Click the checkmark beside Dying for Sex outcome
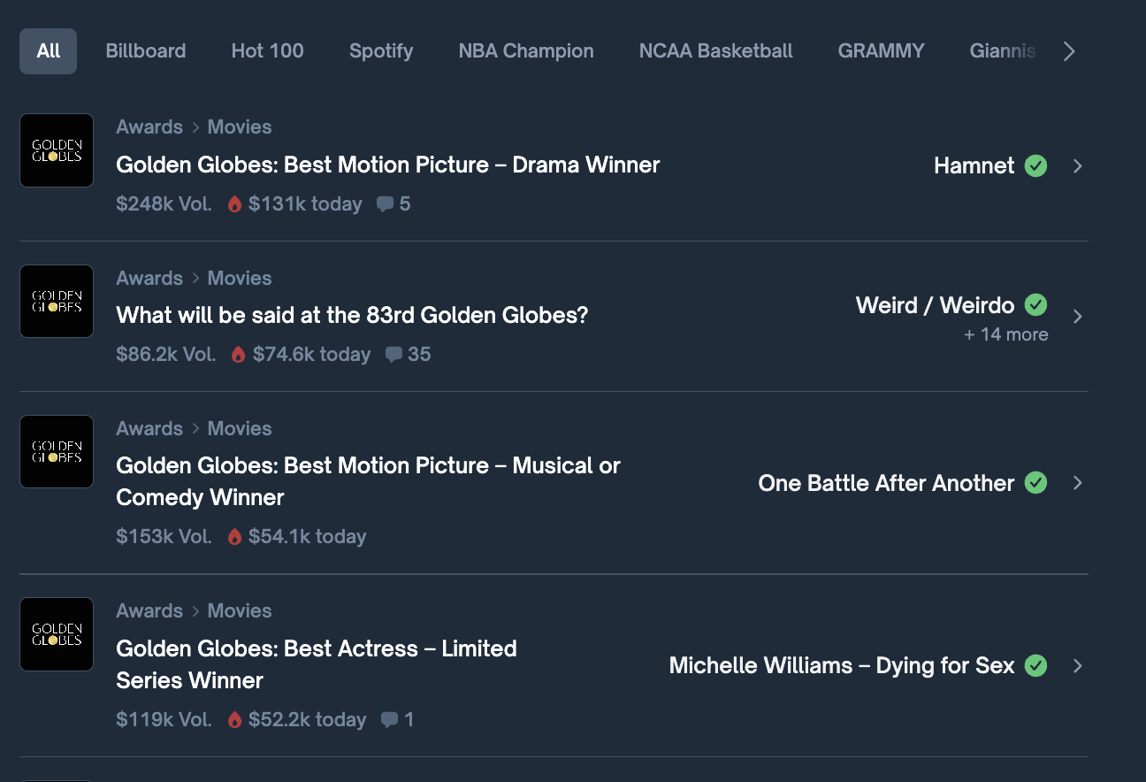 [x=1036, y=665]
